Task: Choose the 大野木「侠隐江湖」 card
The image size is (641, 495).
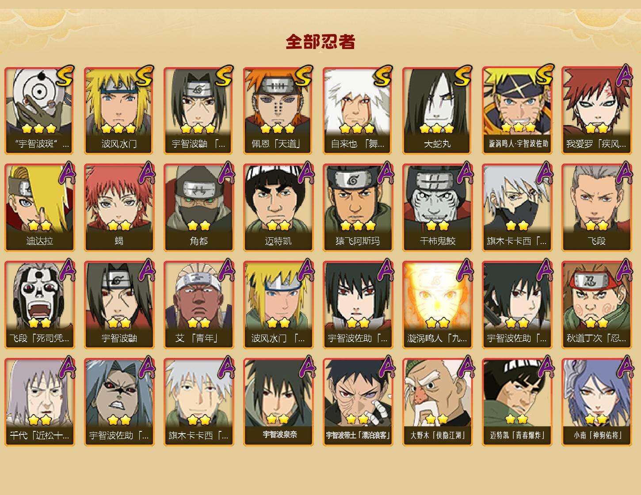Action: click(438, 402)
